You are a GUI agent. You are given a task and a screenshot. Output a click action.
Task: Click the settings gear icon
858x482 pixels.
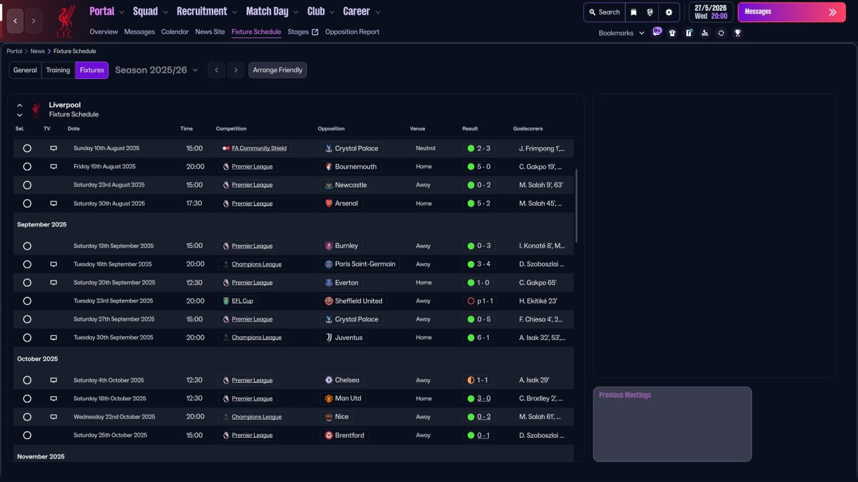point(669,12)
